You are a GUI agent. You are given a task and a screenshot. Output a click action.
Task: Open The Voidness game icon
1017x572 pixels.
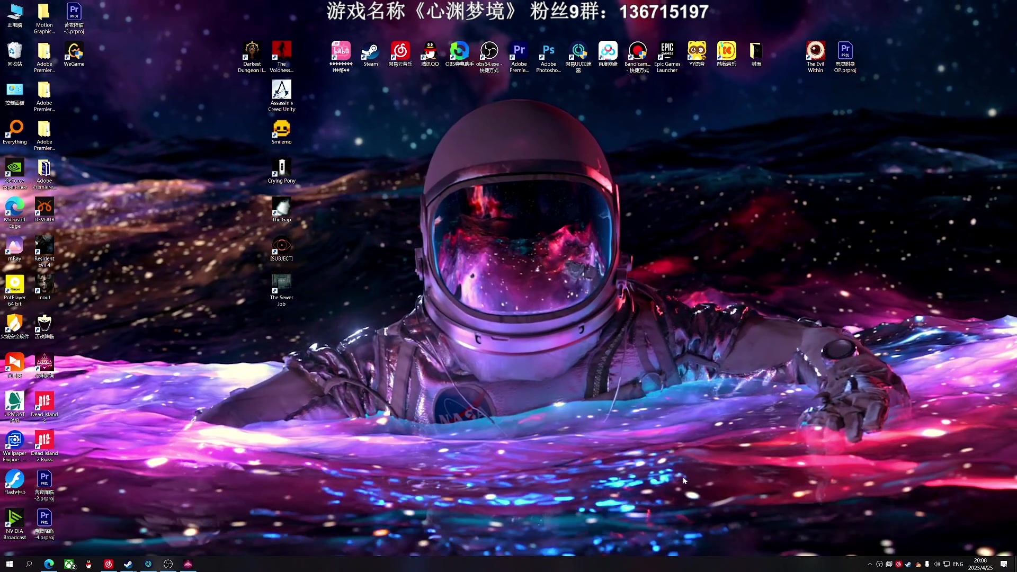[281, 57]
